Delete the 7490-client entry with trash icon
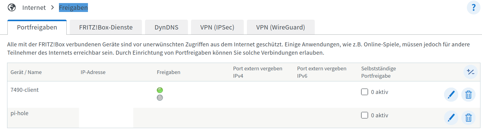This screenshot has height=129, width=482. click(468, 95)
